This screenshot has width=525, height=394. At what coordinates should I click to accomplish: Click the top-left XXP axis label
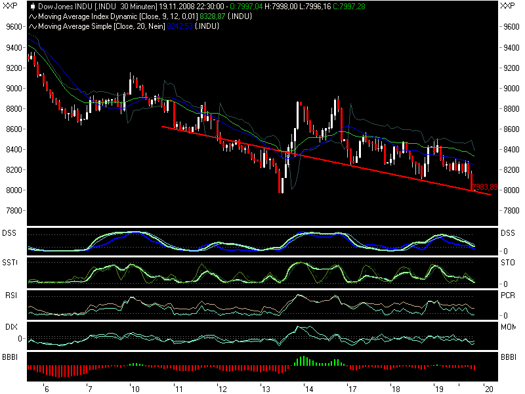click(x=10, y=6)
